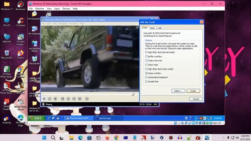Screen dimensions: 251x141
Task: Open the Firefox desktop shortcut
Action: (x=20, y=54)
